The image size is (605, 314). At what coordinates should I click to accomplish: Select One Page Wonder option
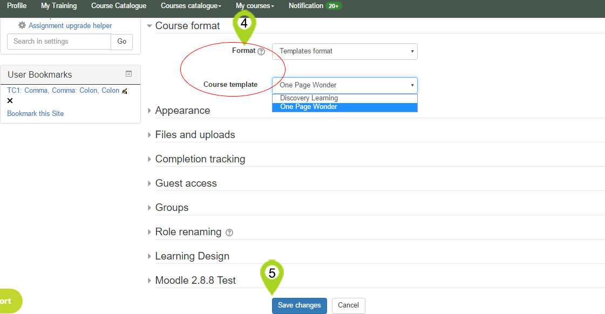[309, 107]
